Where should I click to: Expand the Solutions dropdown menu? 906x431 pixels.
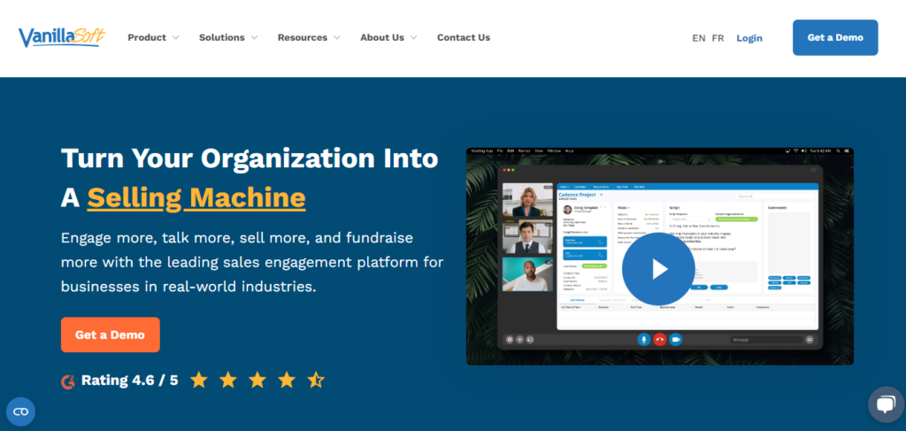click(x=228, y=38)
